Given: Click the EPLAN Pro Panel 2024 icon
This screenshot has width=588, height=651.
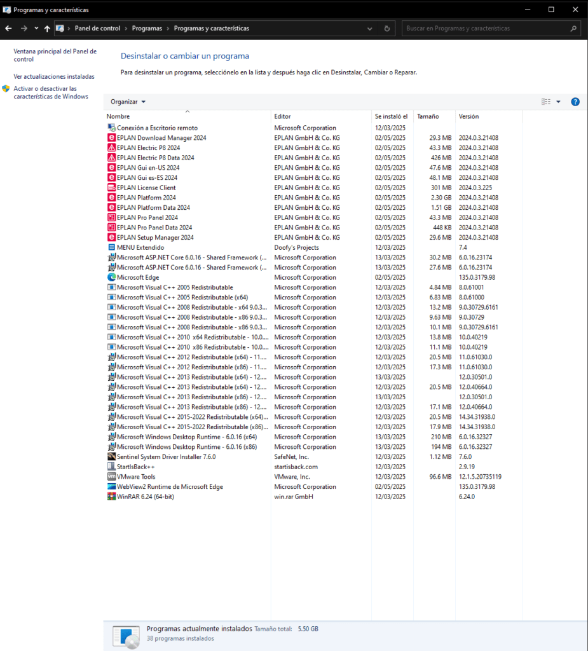Looking at the screenshot, I should (x=111, y=217).
